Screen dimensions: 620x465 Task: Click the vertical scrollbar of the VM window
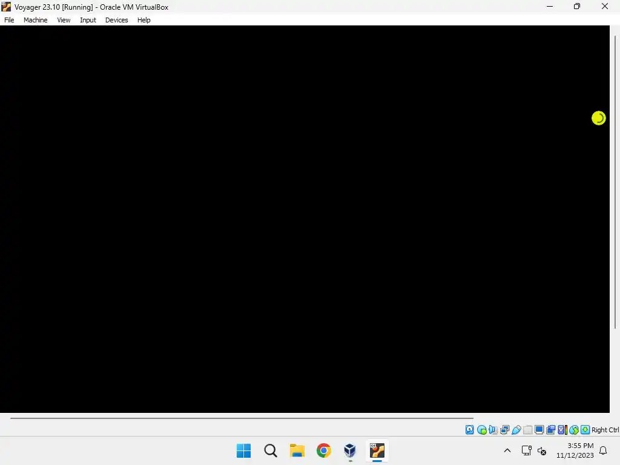[x=615, y=182]
